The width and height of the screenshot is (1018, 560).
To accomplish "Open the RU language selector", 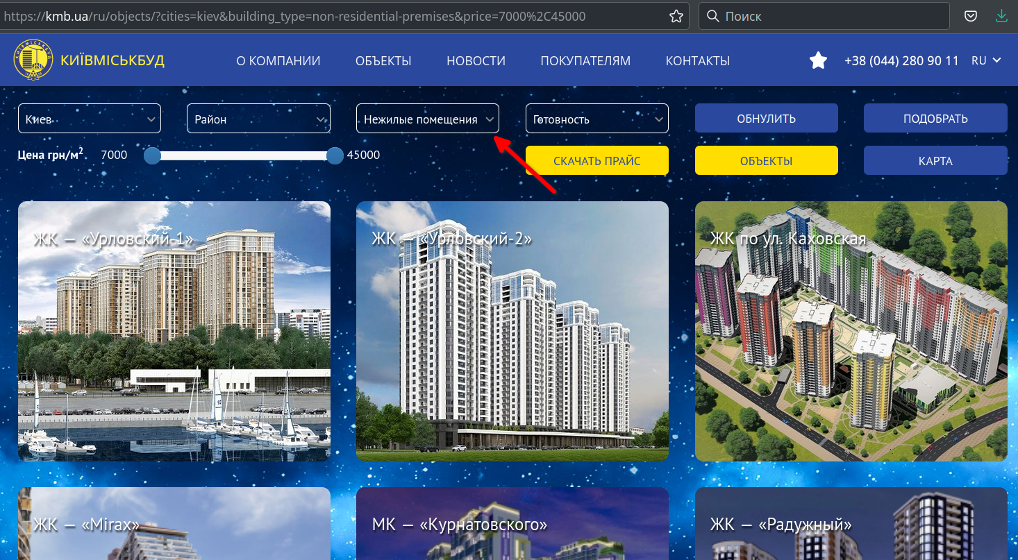I will tap(986, 61).
